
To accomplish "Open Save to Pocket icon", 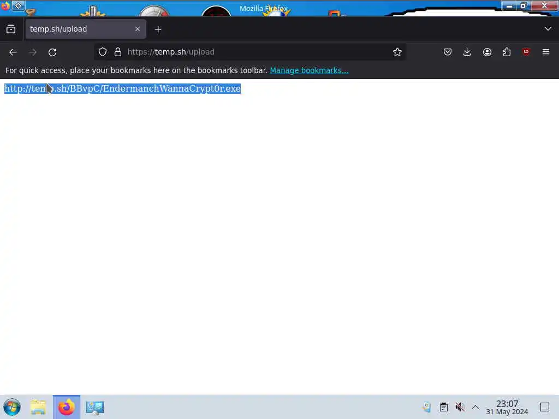I will 448,52.
